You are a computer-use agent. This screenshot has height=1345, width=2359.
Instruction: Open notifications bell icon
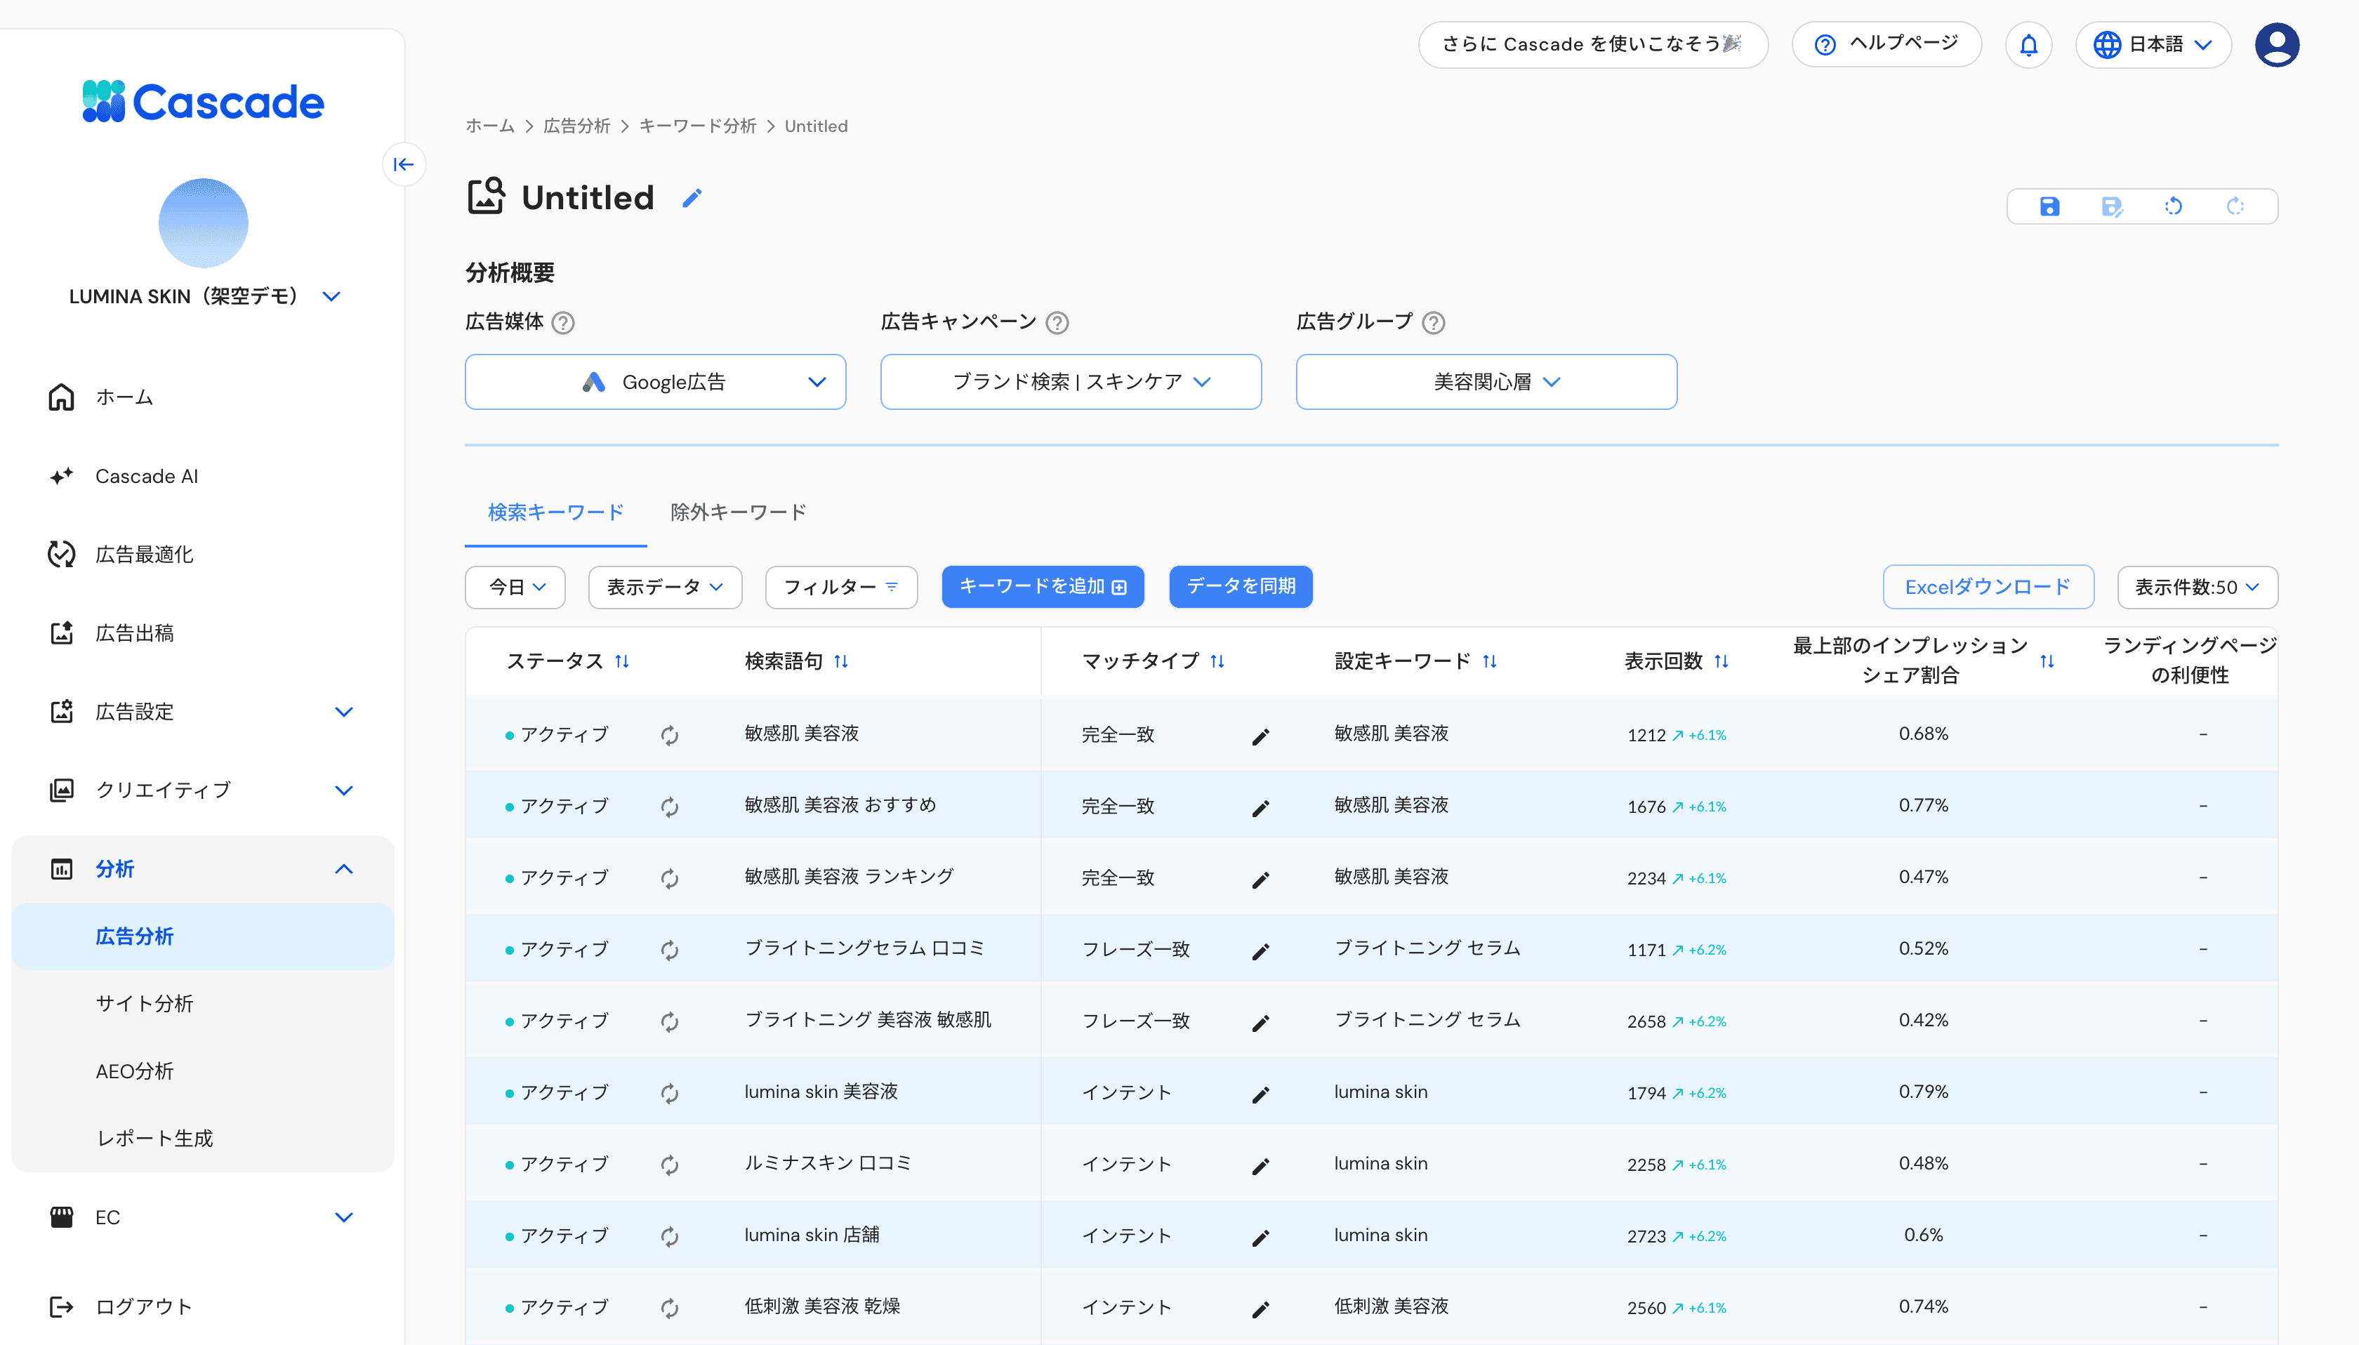pyautogui.click(x=2028, y=44)
